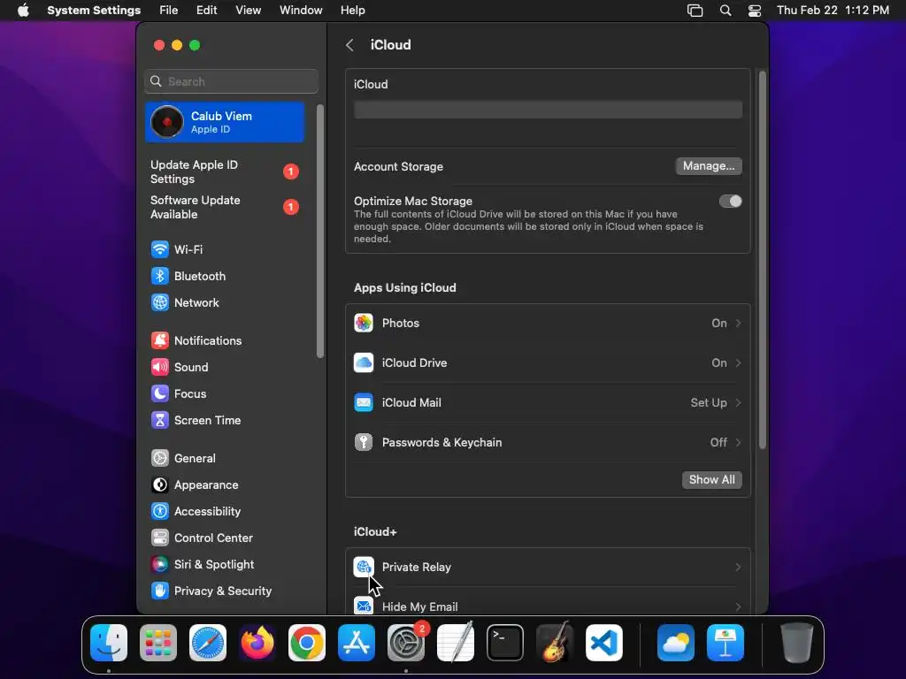
Task: Launch Finder from the Dock
Action: click(x=109, y=643)
